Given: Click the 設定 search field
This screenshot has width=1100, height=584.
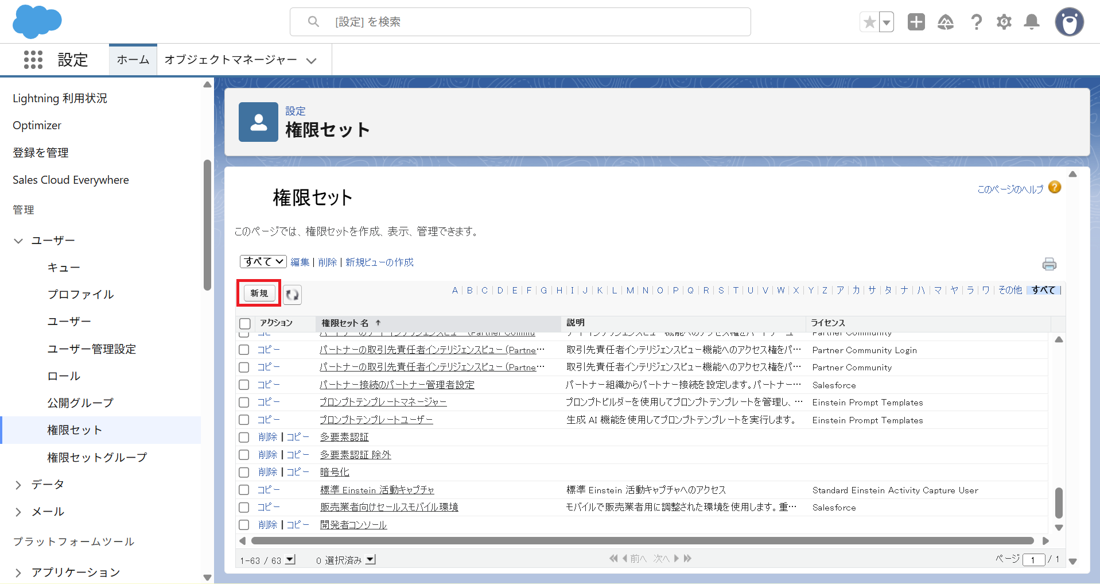Looking at the screenshot, I should pyautogui.click(x=520, y=22).
